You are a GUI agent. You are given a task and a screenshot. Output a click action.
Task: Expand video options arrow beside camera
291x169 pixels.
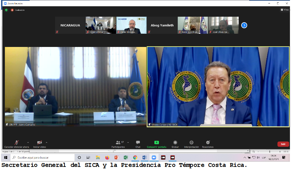click(x=46, y=143)
